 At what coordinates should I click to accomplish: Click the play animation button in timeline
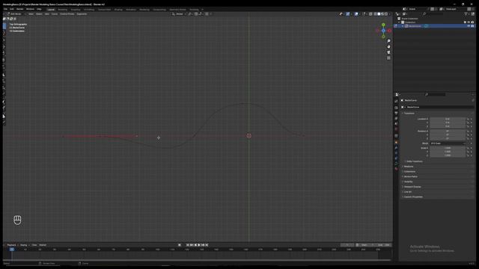pyautogui.click(x=199, y=245)
